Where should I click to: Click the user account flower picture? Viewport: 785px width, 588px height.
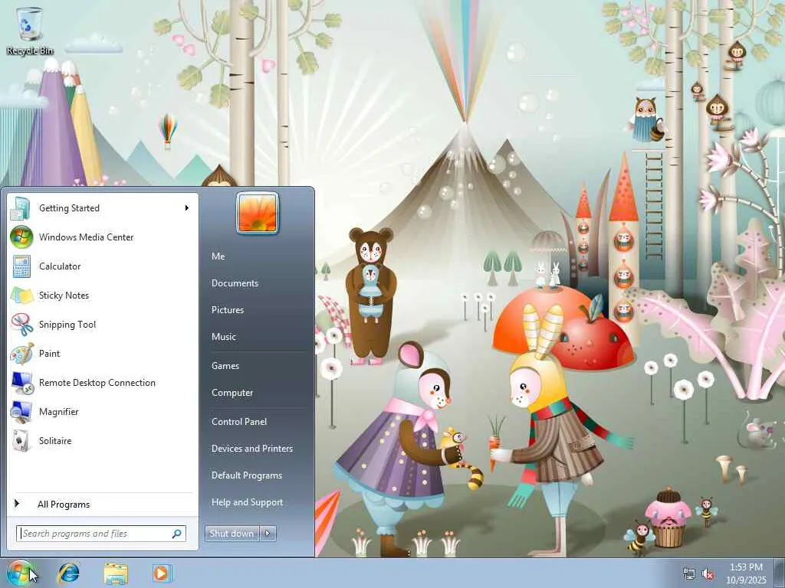coord(258,214)
